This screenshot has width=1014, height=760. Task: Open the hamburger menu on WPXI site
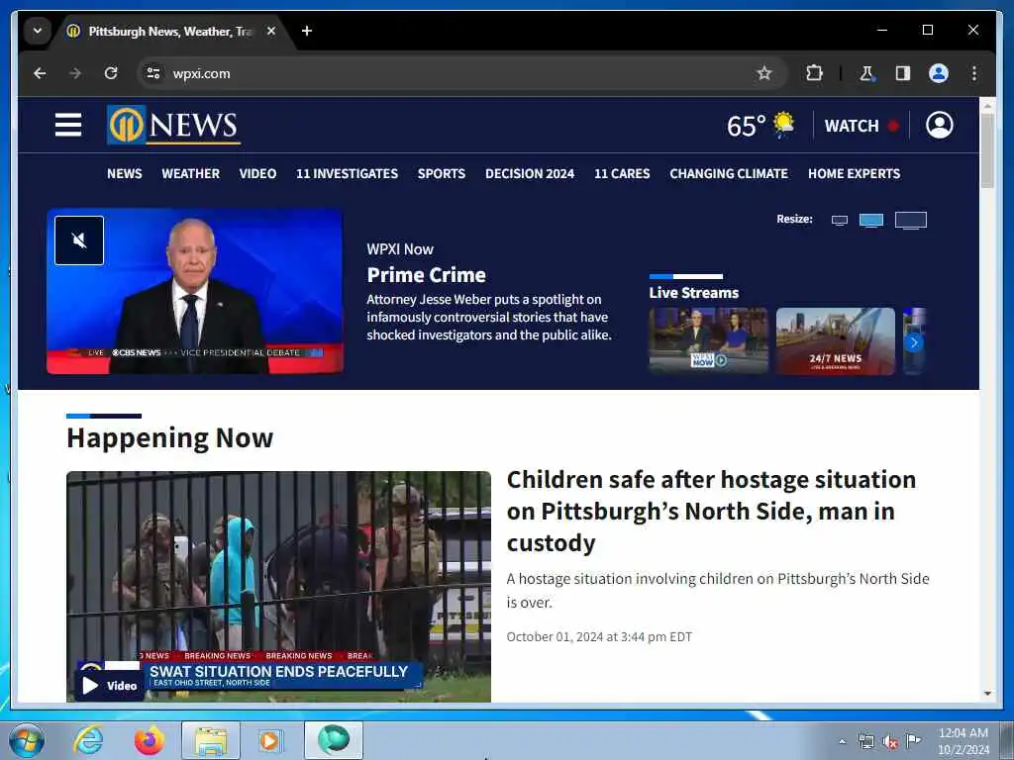(x=68, y=125)
